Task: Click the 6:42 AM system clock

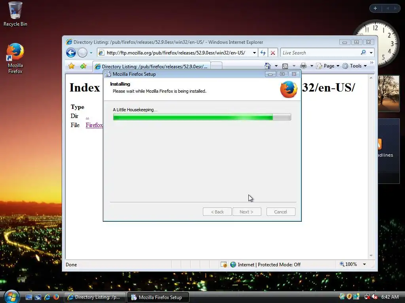Action: pyautogui.click(x=390, y=297)
